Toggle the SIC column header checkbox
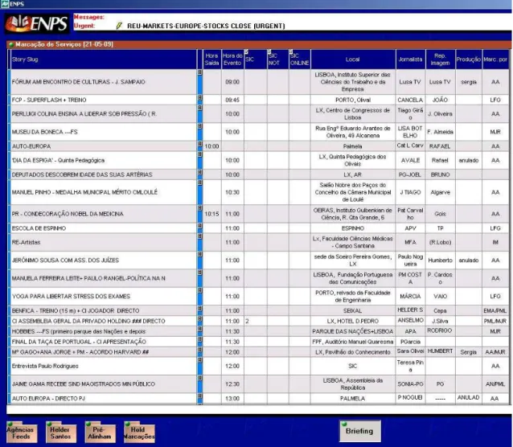The height and width of the screenshot is (447, 513). [246, 51]
